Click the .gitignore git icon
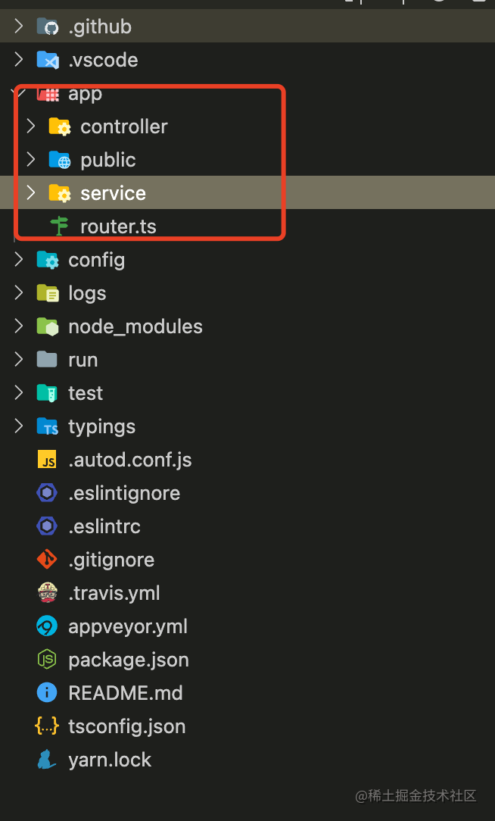Image resolution: width=495 pixels, height=821 pixels. [x=47, y=560]
